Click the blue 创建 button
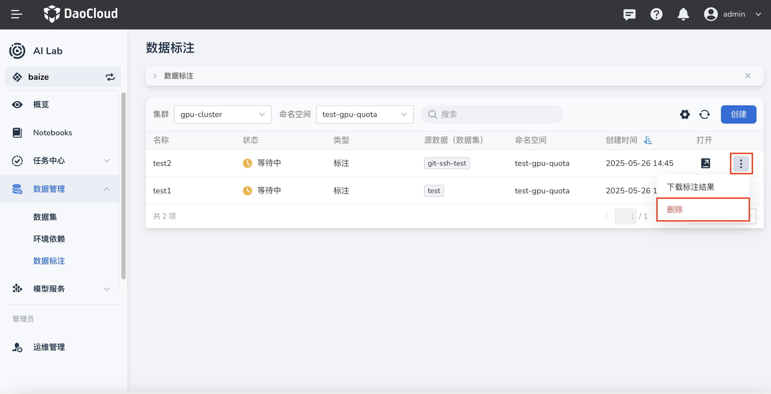 (x=738, y=114)
